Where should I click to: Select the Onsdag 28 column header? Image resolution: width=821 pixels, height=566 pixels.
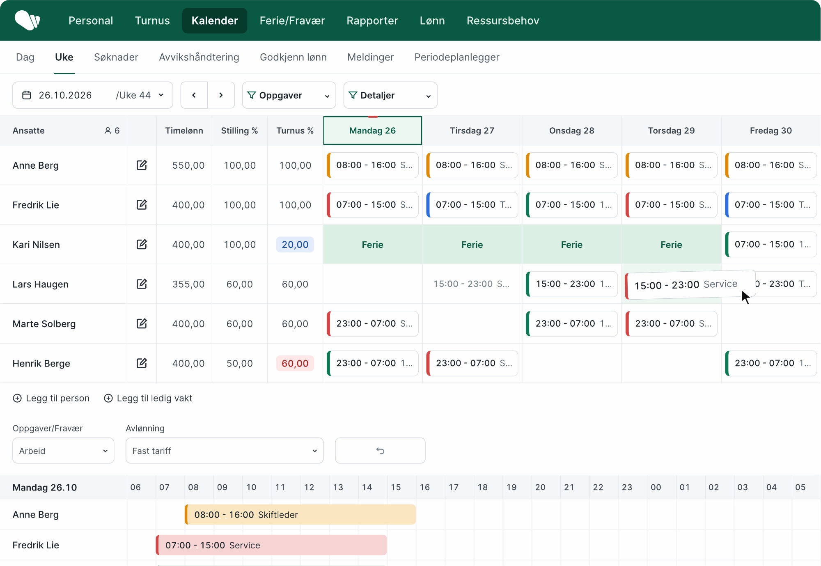pyautogui.click(x=572, y=131)
